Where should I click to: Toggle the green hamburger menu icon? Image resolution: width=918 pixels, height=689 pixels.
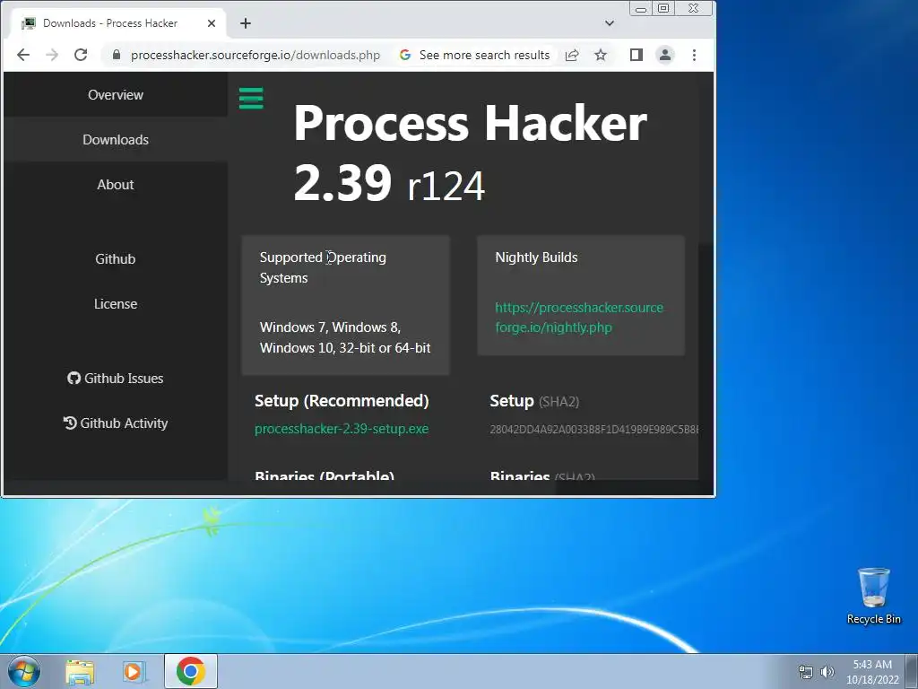pos(251,98)
